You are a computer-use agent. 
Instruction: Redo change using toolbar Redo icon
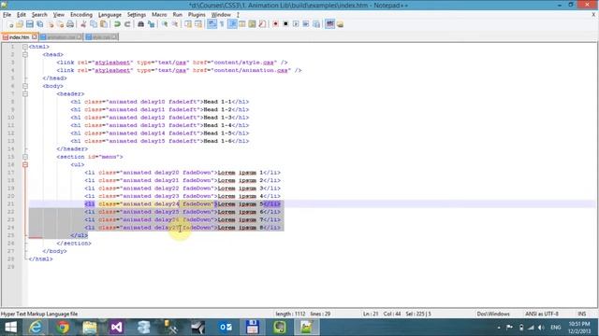[x=127, y=24]
